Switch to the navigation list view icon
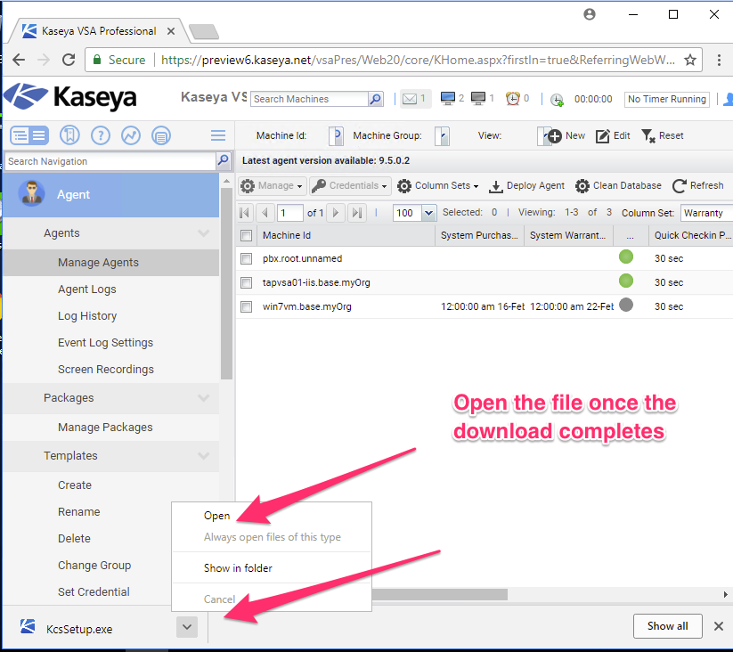The height and width of the screenshot is (652, 733). [29, 135]
